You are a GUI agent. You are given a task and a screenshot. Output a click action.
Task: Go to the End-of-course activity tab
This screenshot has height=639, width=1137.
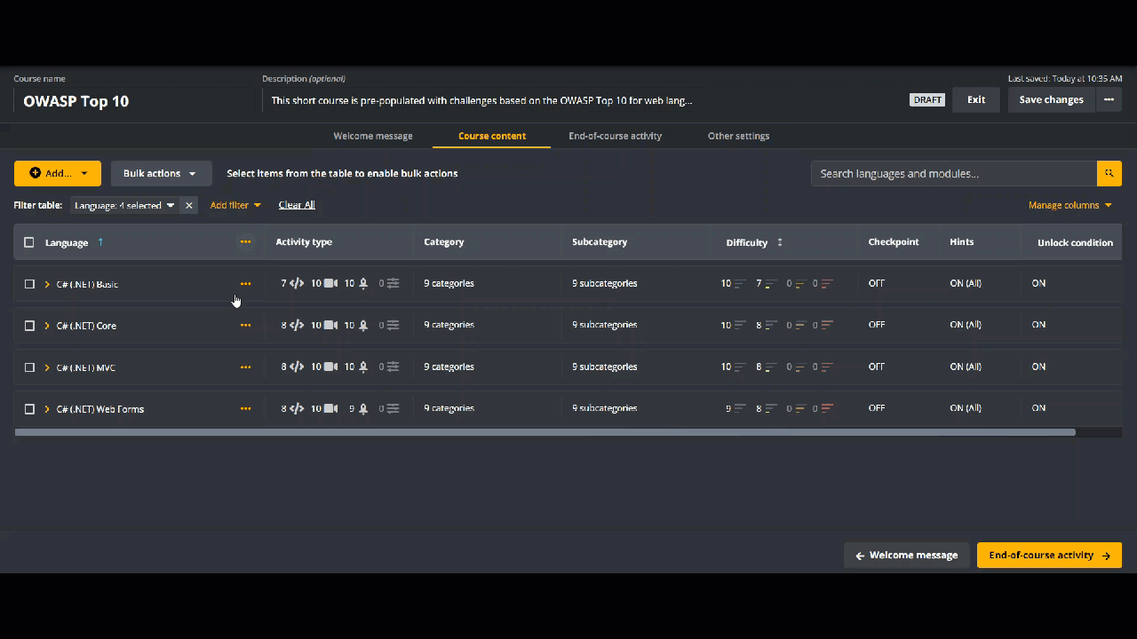pos(615,136)
